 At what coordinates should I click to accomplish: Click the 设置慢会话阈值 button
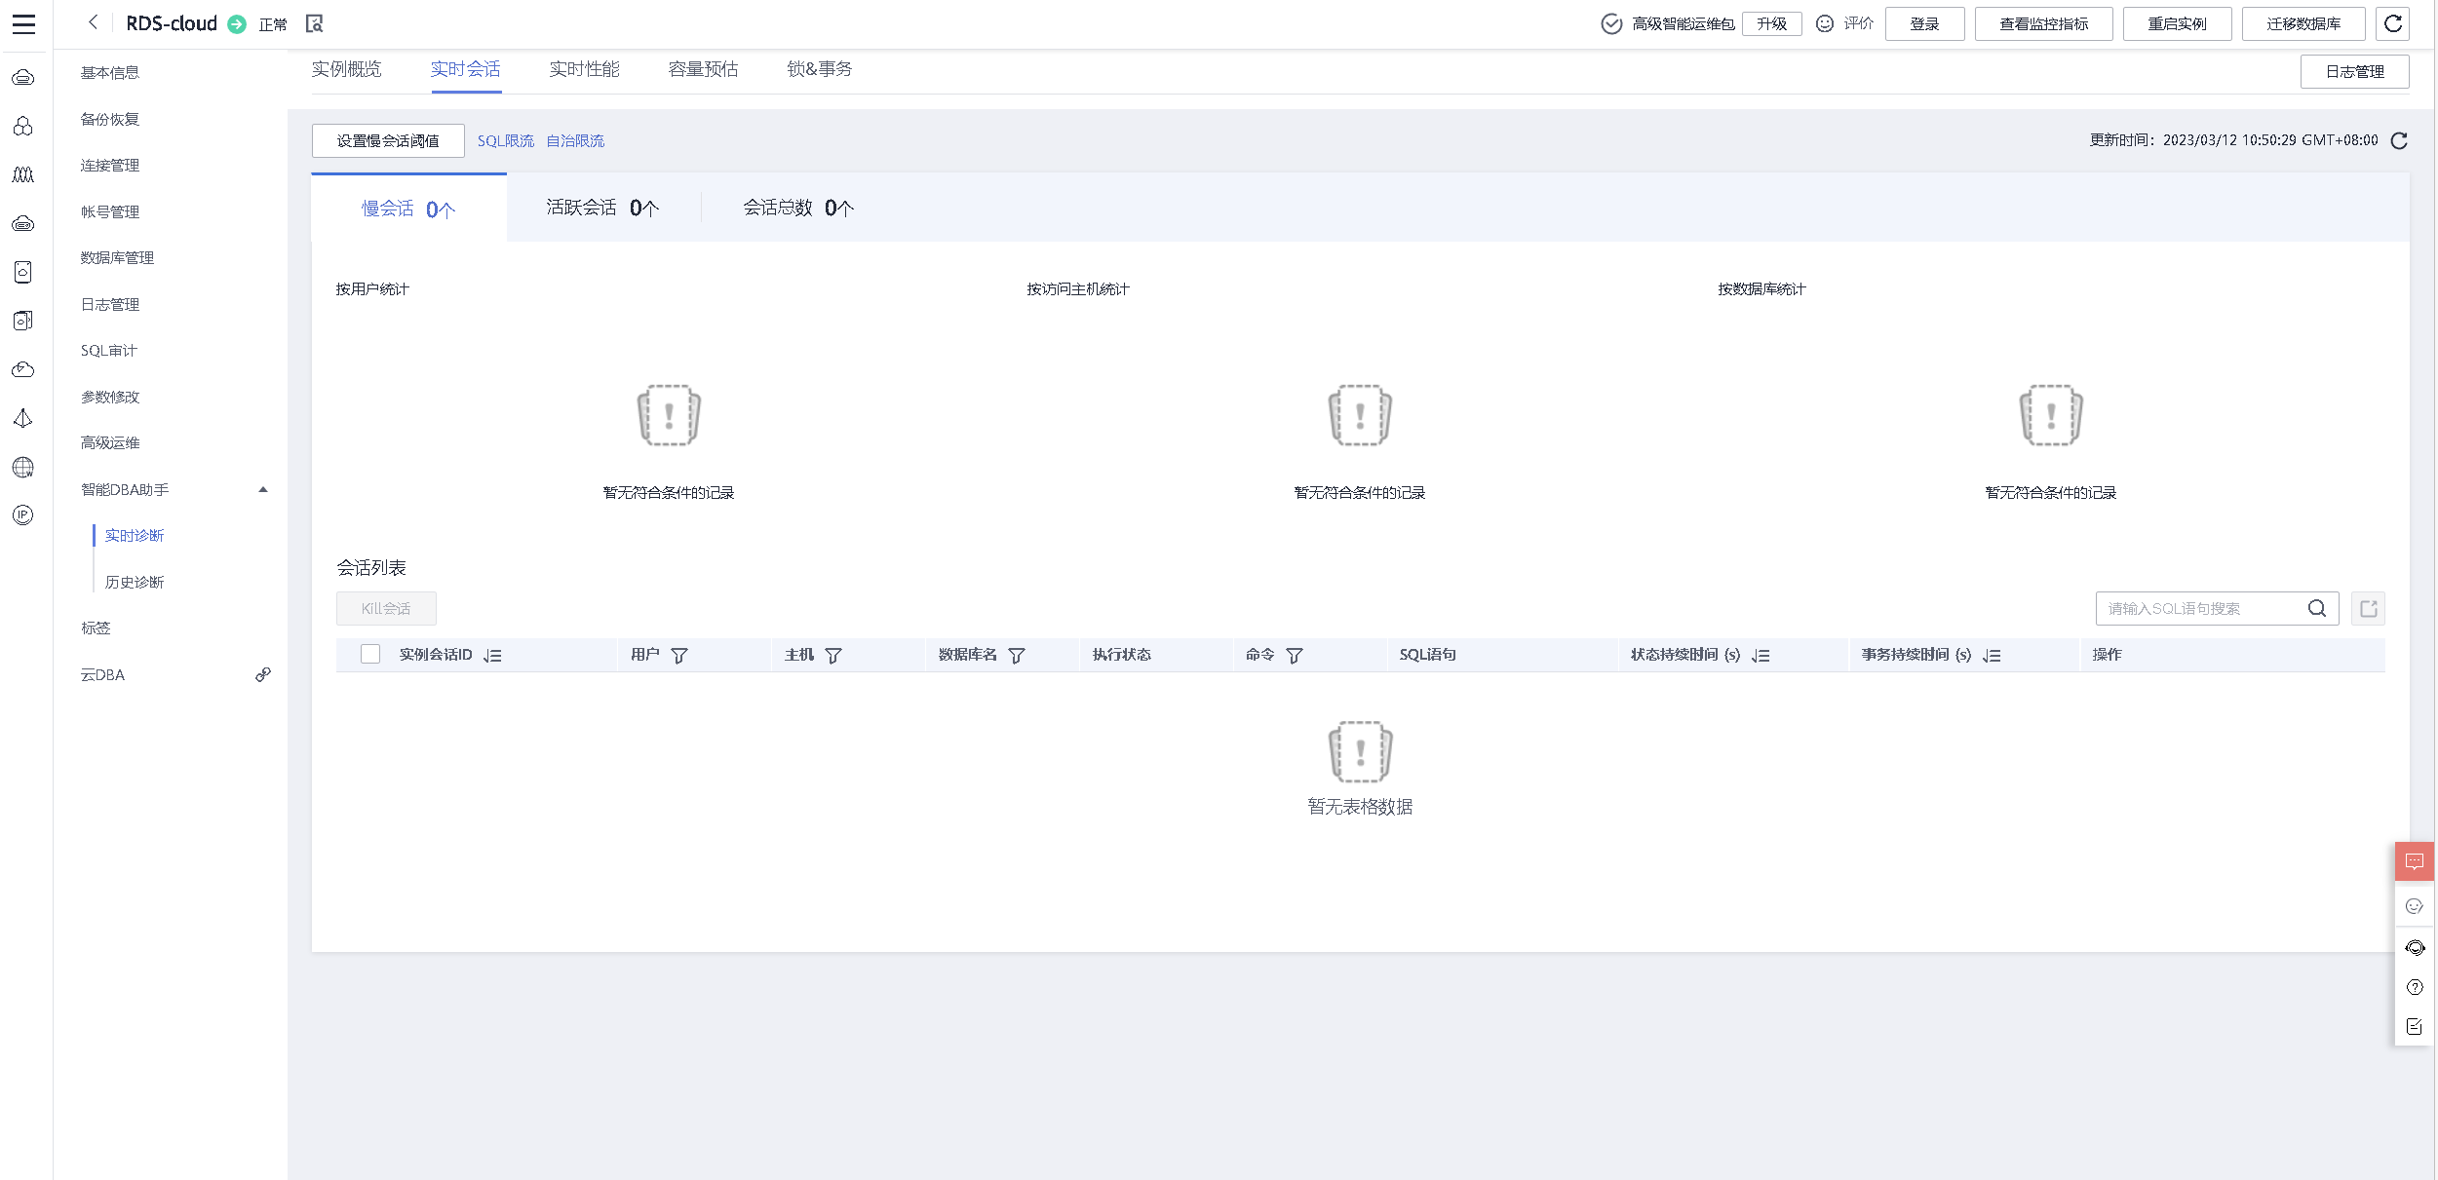click(388, 141)
